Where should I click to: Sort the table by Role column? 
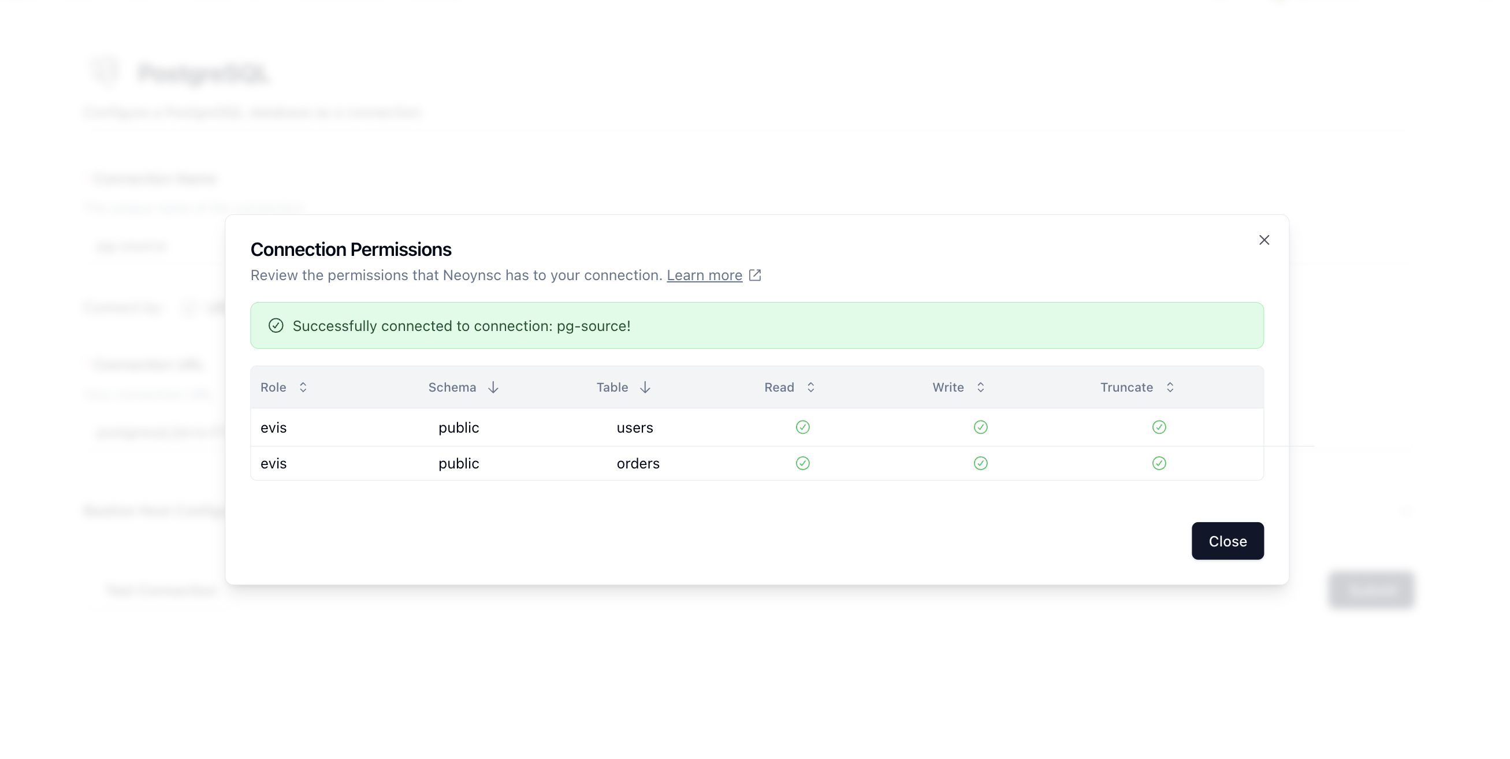pos(284,388)
